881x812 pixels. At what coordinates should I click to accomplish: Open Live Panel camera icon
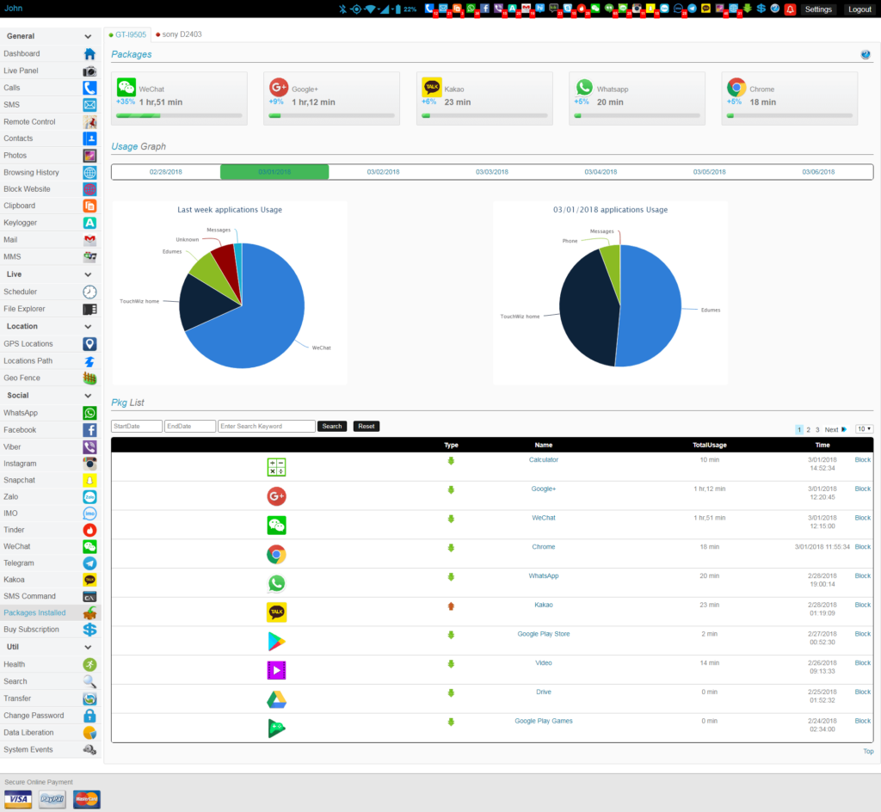(x=89, y=71)
